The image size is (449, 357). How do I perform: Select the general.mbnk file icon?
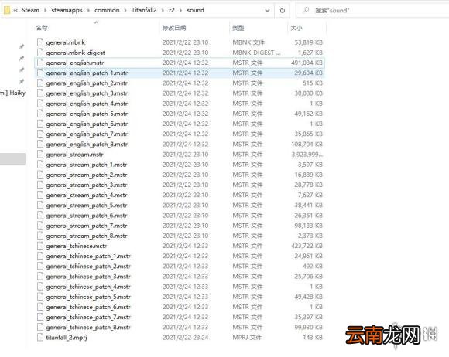click(40, 42)
